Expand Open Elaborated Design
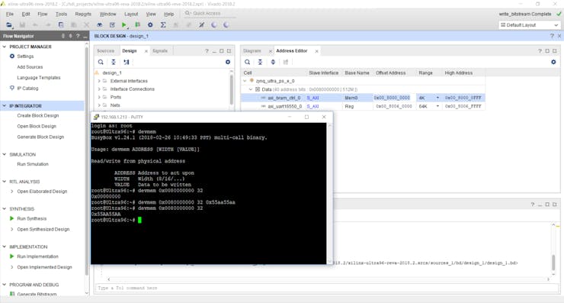Viewport: 564px width, 303px height. [12, 192]
